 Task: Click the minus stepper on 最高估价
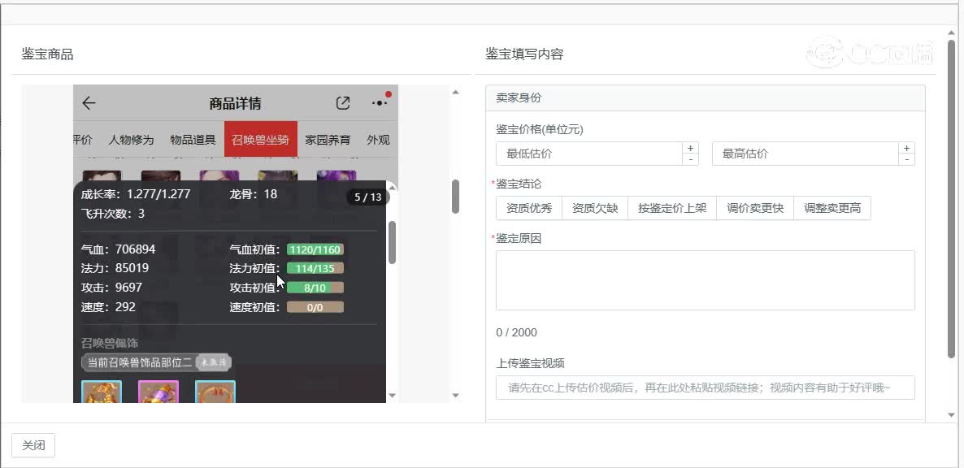tap(906, 159)
